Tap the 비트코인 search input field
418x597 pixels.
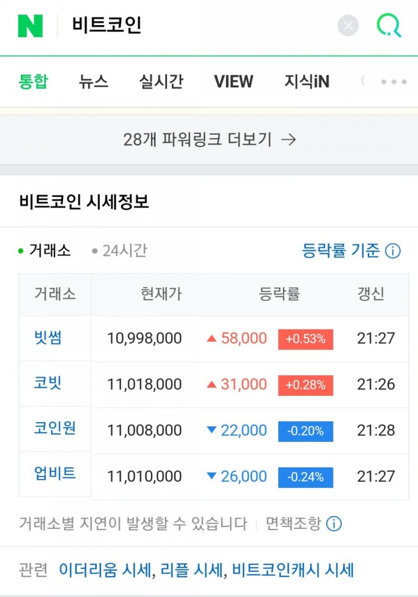tap(199, 25)
